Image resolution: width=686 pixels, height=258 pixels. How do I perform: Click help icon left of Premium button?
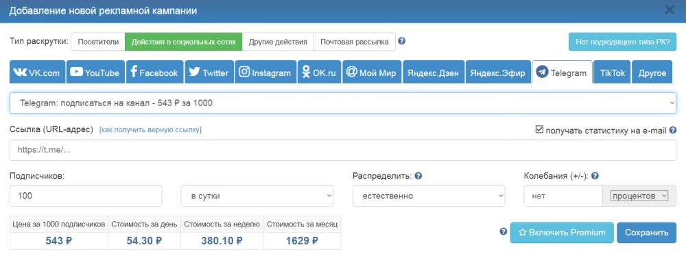503,231
